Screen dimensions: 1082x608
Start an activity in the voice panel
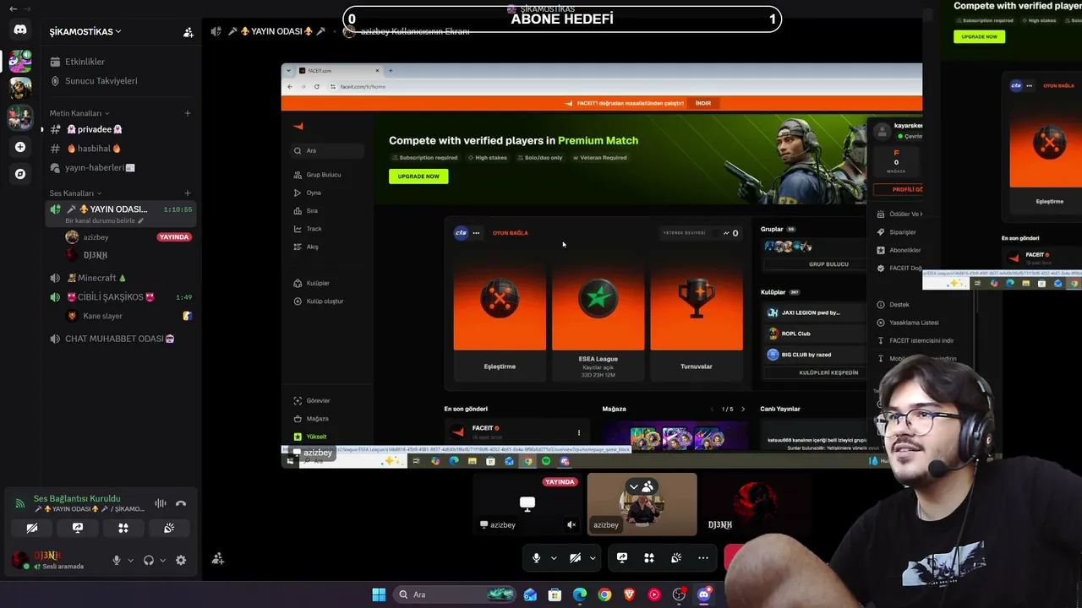pyautogui.click(x=123, y=528)
